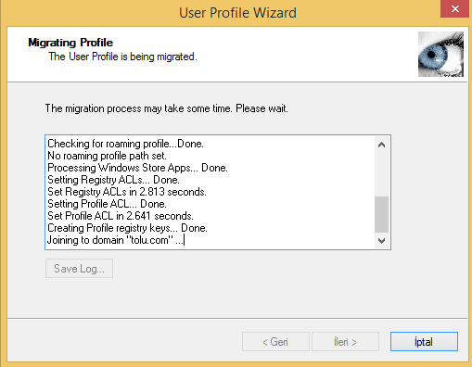Click "Processing Windows Store Apps... Done." line

coord(137,168)
